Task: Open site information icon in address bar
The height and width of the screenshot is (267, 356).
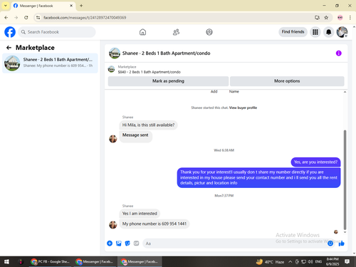Action: [38, 18]
